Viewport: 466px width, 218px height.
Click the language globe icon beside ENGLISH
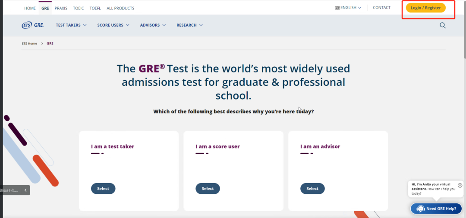click(x=337, y=8)
